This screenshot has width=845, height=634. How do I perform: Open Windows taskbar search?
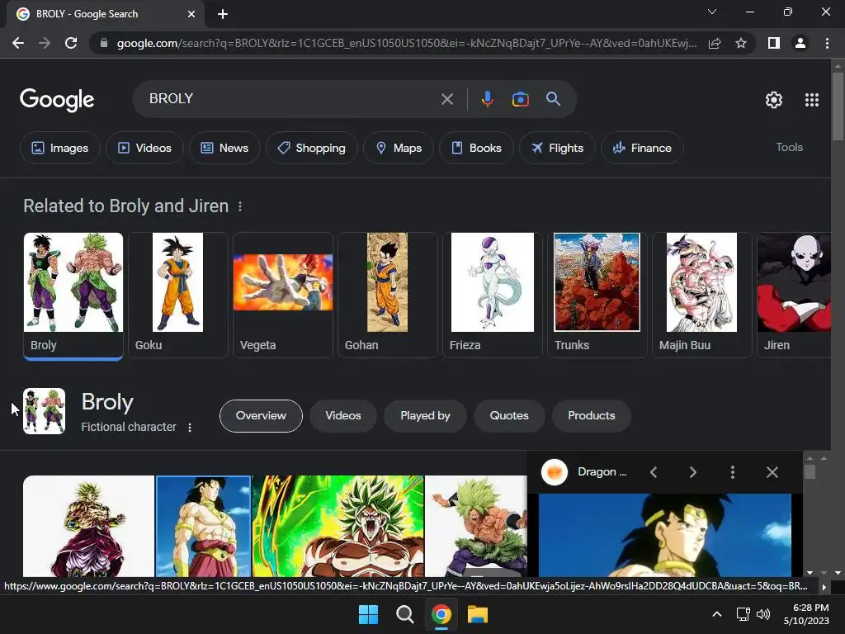(404, 614)
